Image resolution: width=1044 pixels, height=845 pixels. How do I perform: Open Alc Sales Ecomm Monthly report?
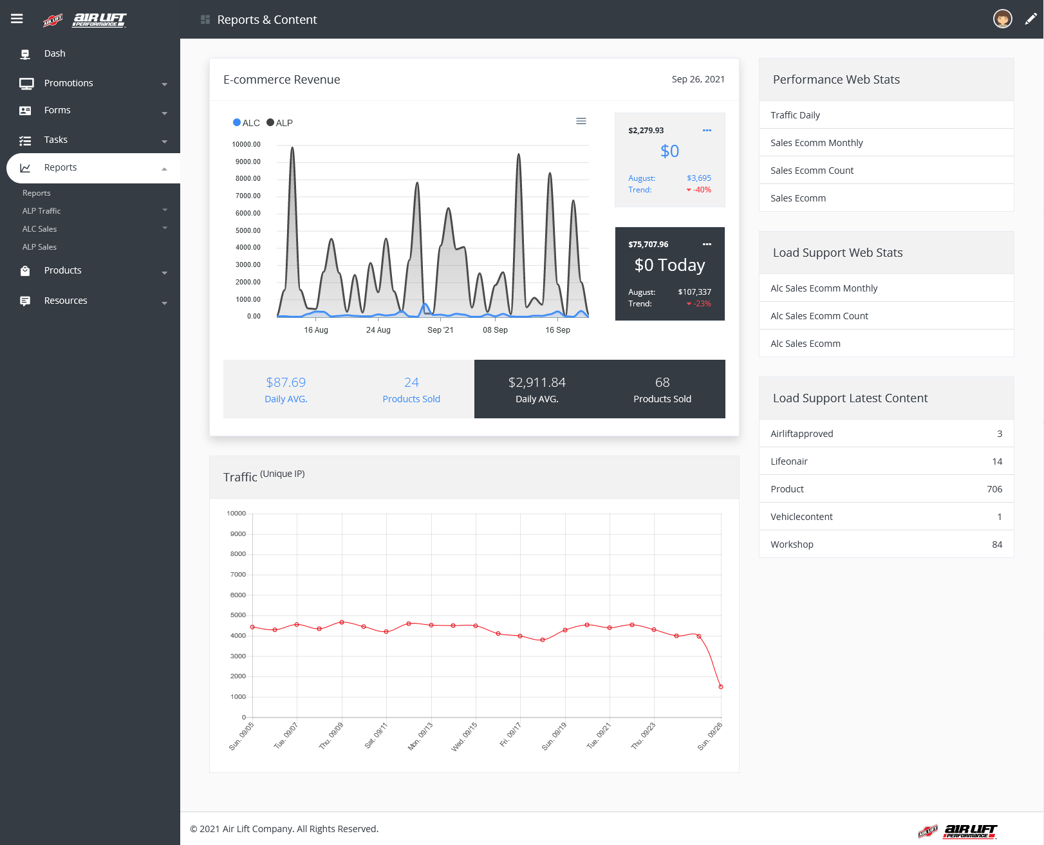pos(886,288)
